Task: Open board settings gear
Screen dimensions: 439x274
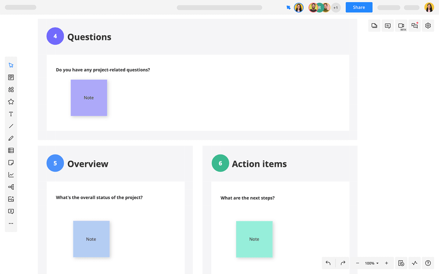Action: (x=428, y=26)
